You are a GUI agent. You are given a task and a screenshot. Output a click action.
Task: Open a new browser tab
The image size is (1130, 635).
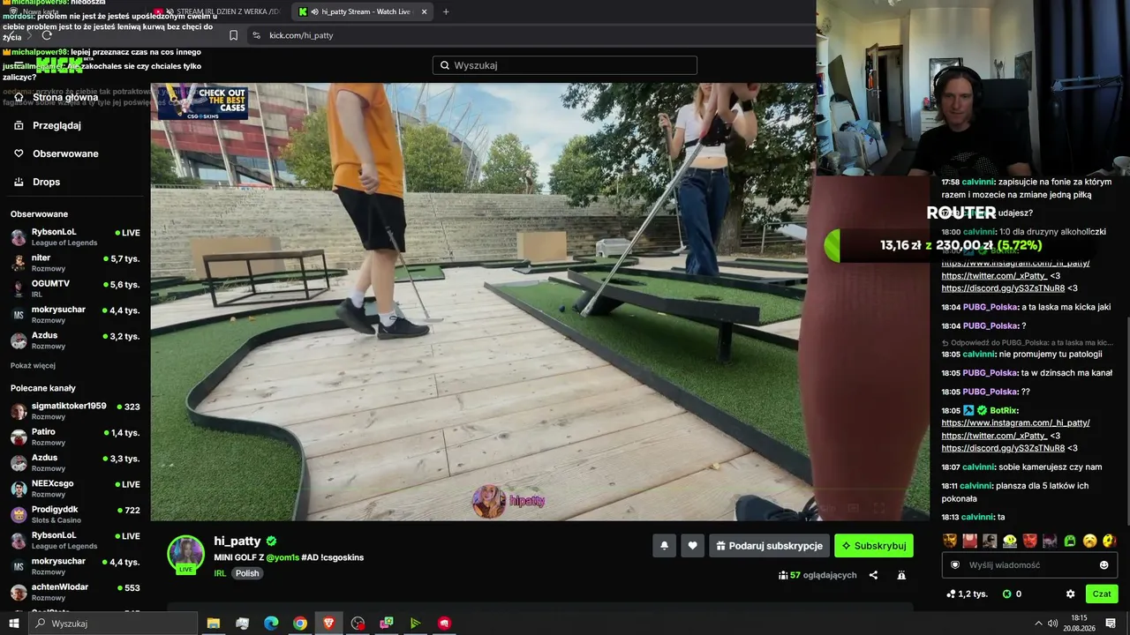[446, 11]
